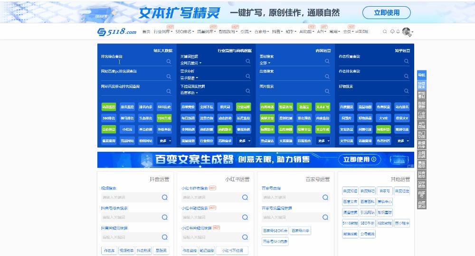Screen dimensions: 475x256
Task: Click search icon for 图片搜索
Action: tap(327, 91)
